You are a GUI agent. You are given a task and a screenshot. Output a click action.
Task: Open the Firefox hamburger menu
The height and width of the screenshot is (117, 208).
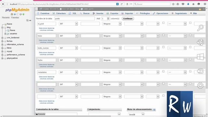point(205,4)
